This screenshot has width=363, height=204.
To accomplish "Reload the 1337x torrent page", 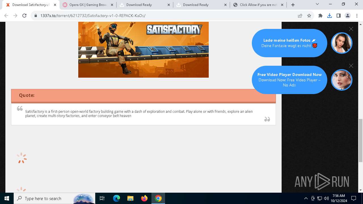I will 24,16.
